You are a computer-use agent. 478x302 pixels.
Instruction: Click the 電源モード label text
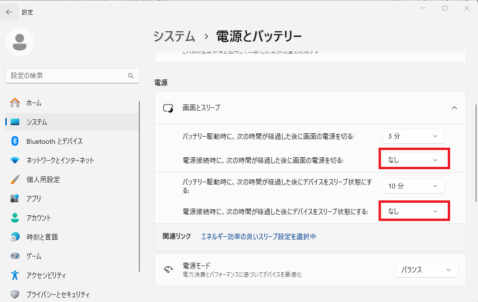(x=196, y=266)
